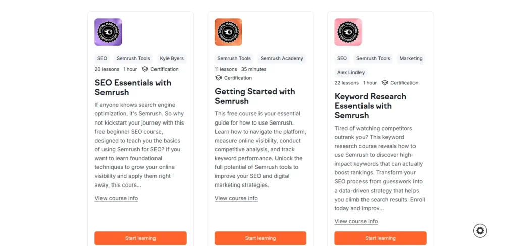This screenshot has width=517, height=246.
Task: Start learning SEO Essentials with Semrush
Action: pos(140,238)
